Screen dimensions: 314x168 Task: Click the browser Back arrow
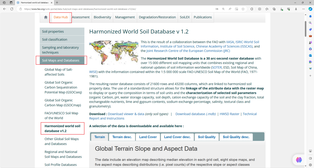4,9
